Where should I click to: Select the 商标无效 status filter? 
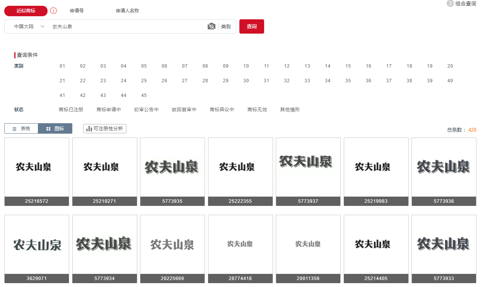(x=257, y=110)
